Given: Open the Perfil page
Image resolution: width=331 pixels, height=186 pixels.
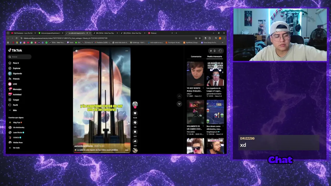Looking at the screenshot, I should pyautogui.click(x=13, y=105).
